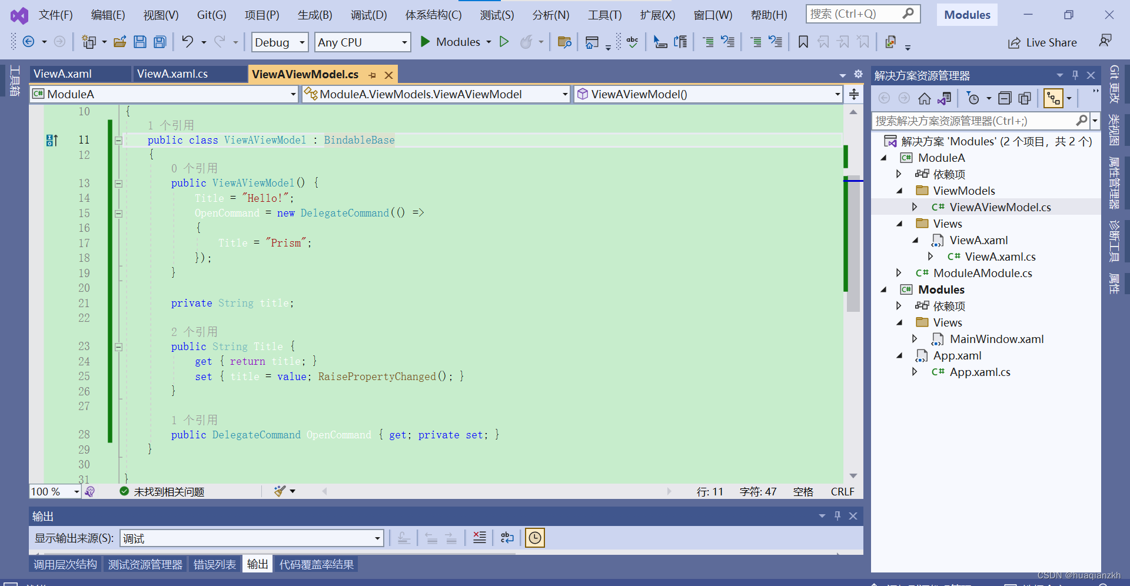Collapse all items in Solution Explorer
The image size is (1130, 586).
(1005, 98)
